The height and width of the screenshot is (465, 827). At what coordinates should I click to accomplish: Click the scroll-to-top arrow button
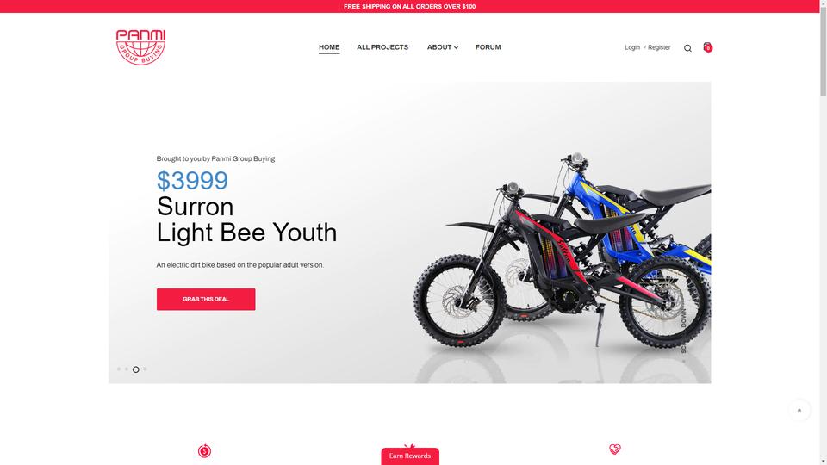[799, 410]
